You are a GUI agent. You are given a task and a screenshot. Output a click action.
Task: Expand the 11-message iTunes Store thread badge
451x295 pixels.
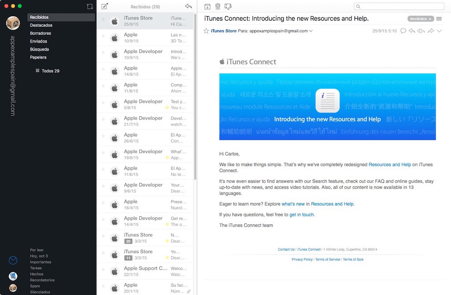pos(128,258)
